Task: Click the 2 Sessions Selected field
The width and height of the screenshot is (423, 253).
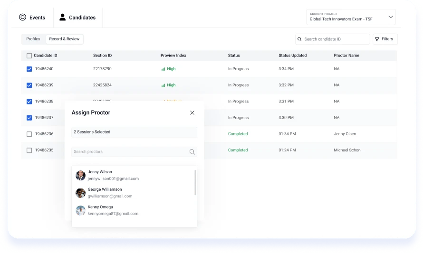Action: [134, 132]
